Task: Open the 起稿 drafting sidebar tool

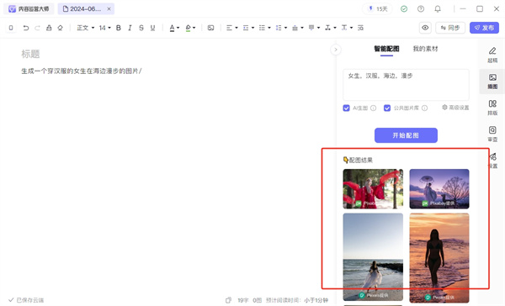Action: tap(492, 55)
